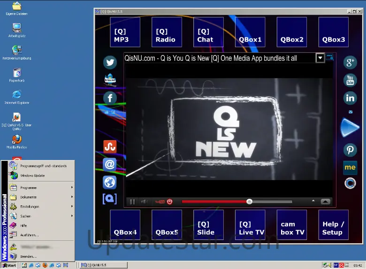Open the Facebook icon in sidebar
Screen dimensions: 366x269
pyautogui.click(x=110, y=98)
